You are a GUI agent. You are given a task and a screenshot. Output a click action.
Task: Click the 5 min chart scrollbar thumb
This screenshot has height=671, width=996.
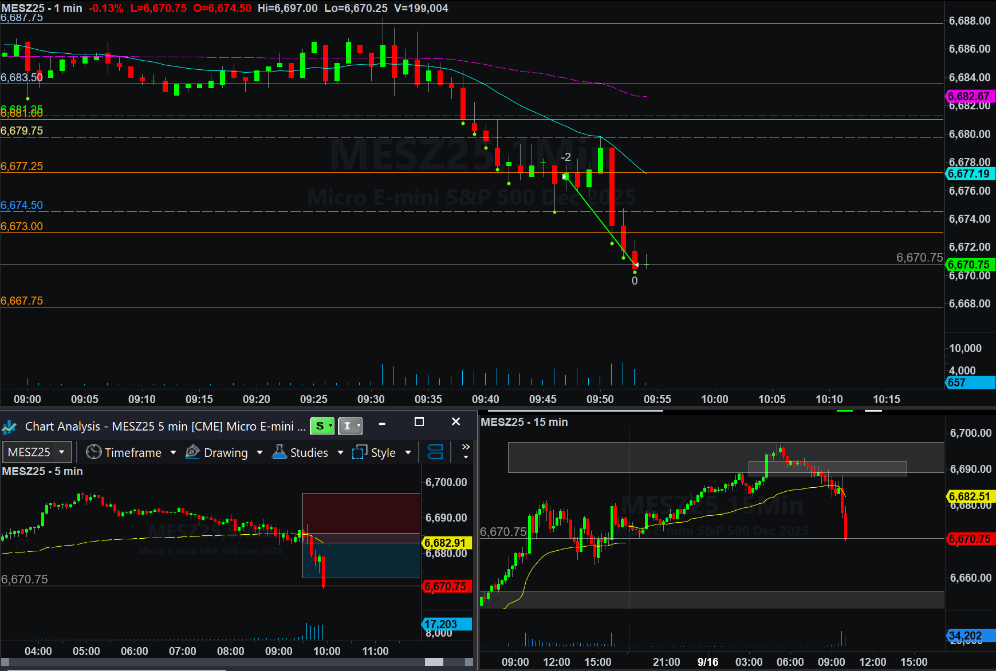coord(434,662)
